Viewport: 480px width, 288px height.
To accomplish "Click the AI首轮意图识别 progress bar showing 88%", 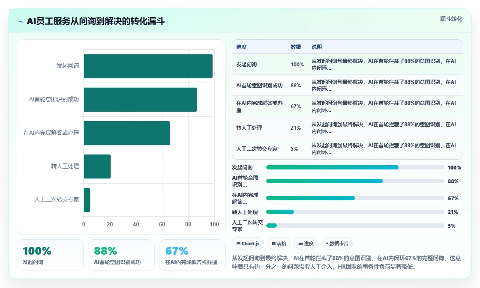I will [x=355, y=181].
